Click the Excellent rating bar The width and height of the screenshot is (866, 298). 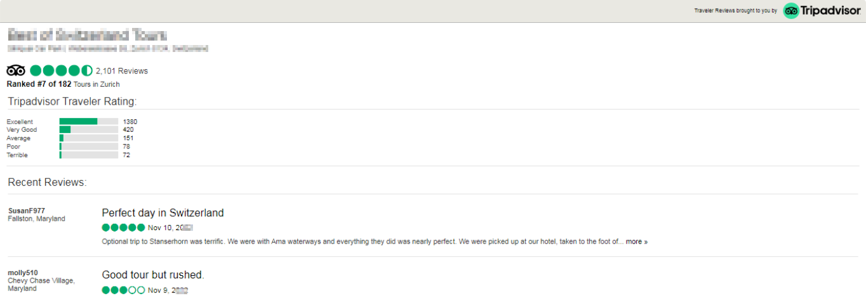click(88, 122)
